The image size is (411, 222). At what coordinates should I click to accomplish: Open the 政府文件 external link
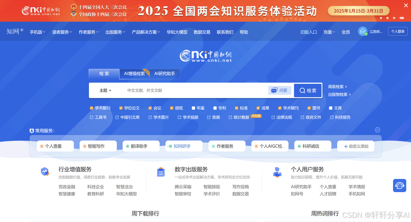[x=311, y=117]
